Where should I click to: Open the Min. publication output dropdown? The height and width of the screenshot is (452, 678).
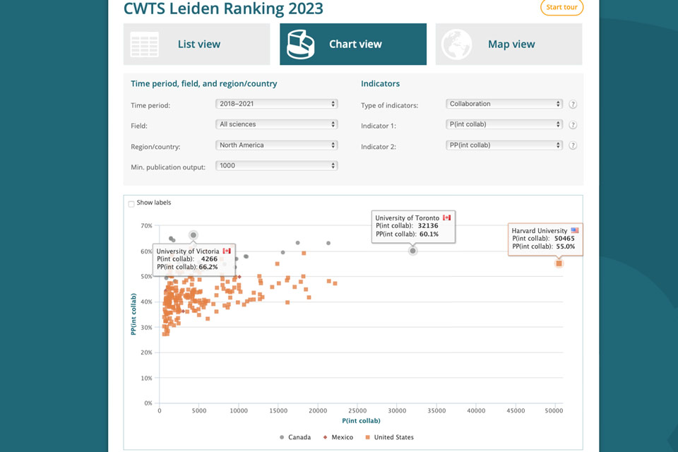[x=276, y=166]
